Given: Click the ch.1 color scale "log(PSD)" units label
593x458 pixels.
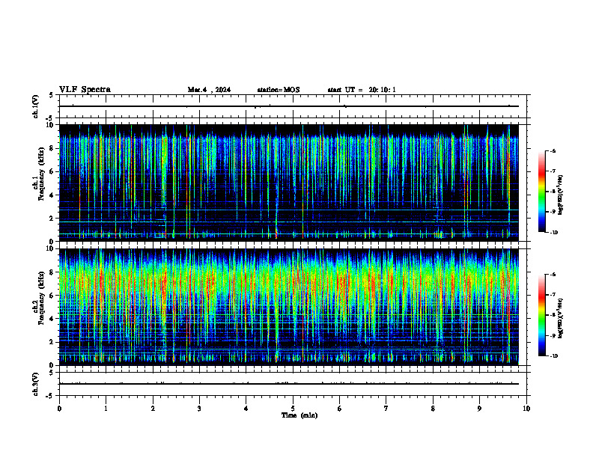Looking at the screenshot, I should click(561, 195).
